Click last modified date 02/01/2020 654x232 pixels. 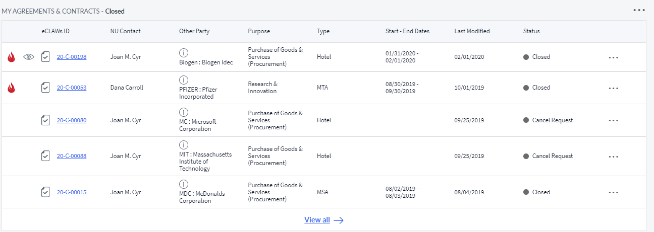click(469, 57)
